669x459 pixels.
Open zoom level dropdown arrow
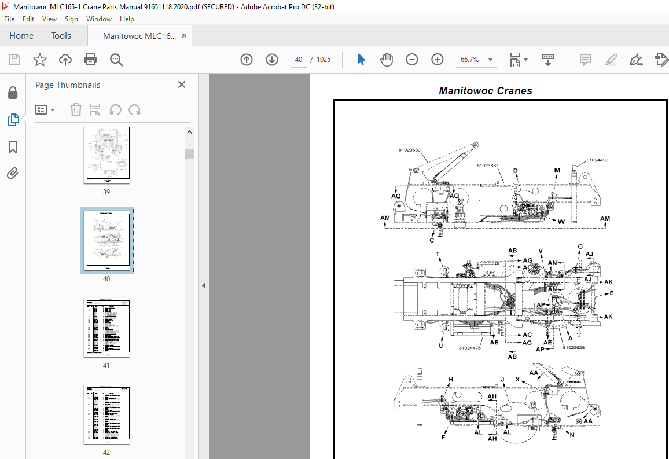[x=490, y=60]
